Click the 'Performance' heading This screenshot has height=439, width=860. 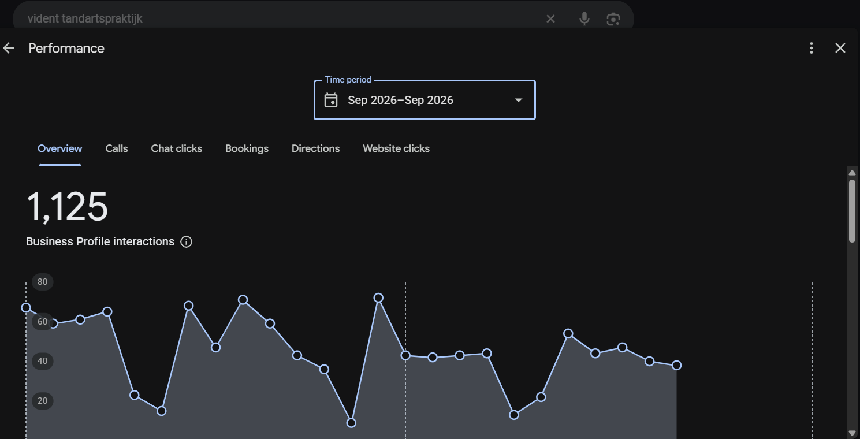[x=66, y=48]
